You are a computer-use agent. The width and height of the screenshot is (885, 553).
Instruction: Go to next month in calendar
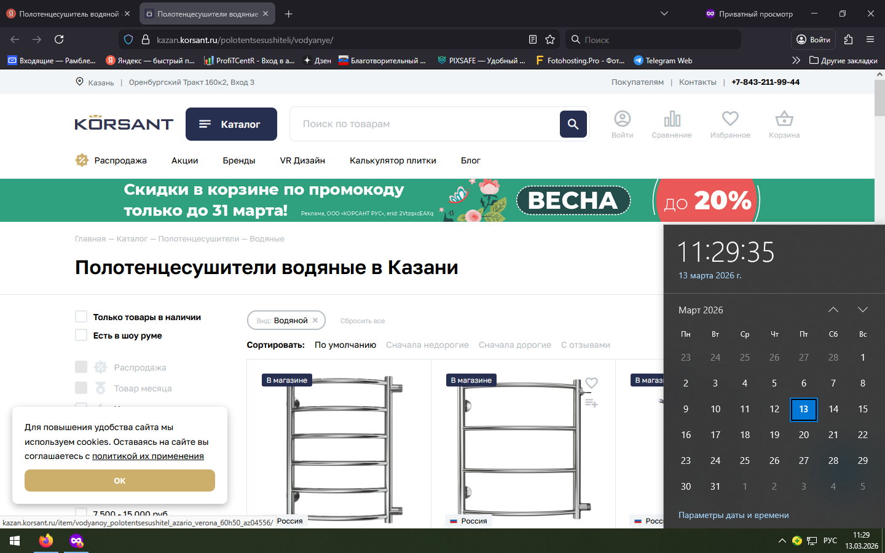tap(862, 310)
